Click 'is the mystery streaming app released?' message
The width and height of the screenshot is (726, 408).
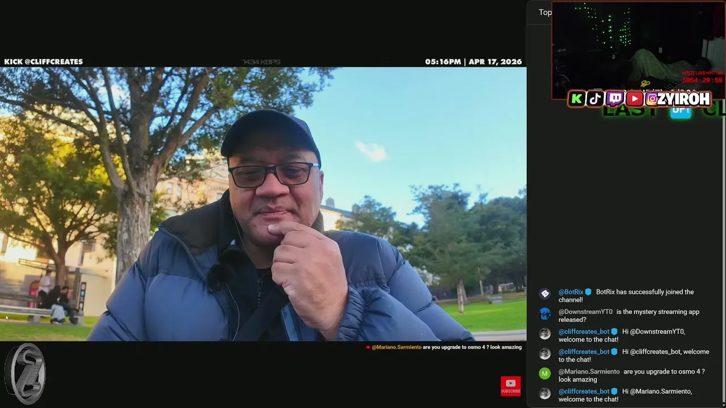pyautogui.click(x=629, y=316)
